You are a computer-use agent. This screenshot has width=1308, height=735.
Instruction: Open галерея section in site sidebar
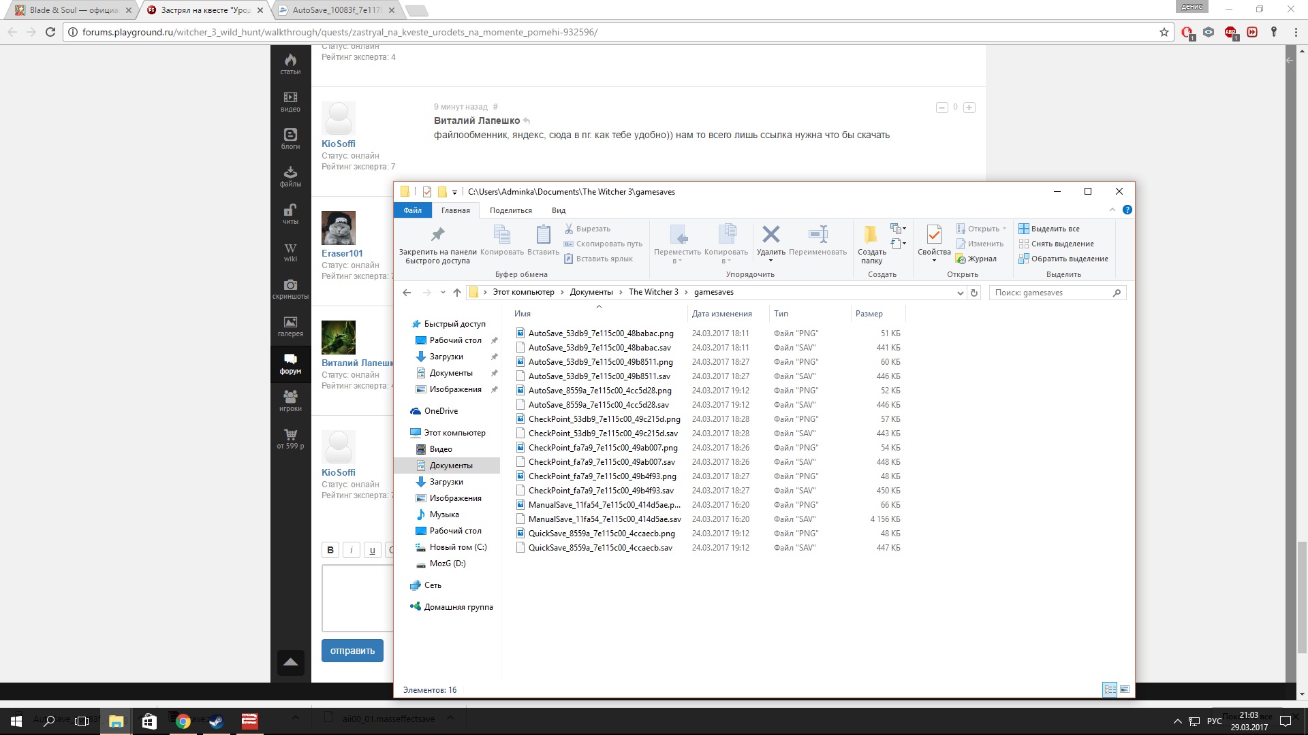pyautogui.click(x=290, y=326)
